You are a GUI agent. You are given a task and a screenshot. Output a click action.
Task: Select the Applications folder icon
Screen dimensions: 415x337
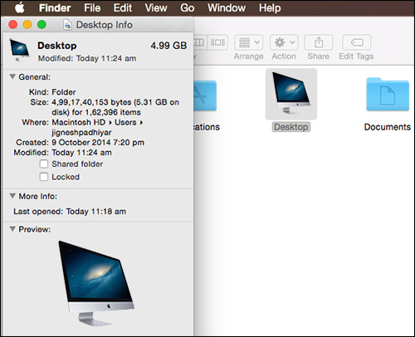point(205,95)
